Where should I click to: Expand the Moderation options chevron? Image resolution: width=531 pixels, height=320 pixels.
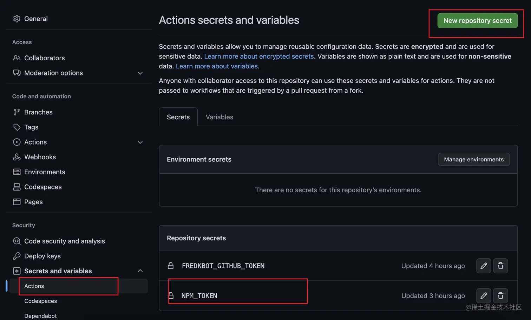click(140, 73)
